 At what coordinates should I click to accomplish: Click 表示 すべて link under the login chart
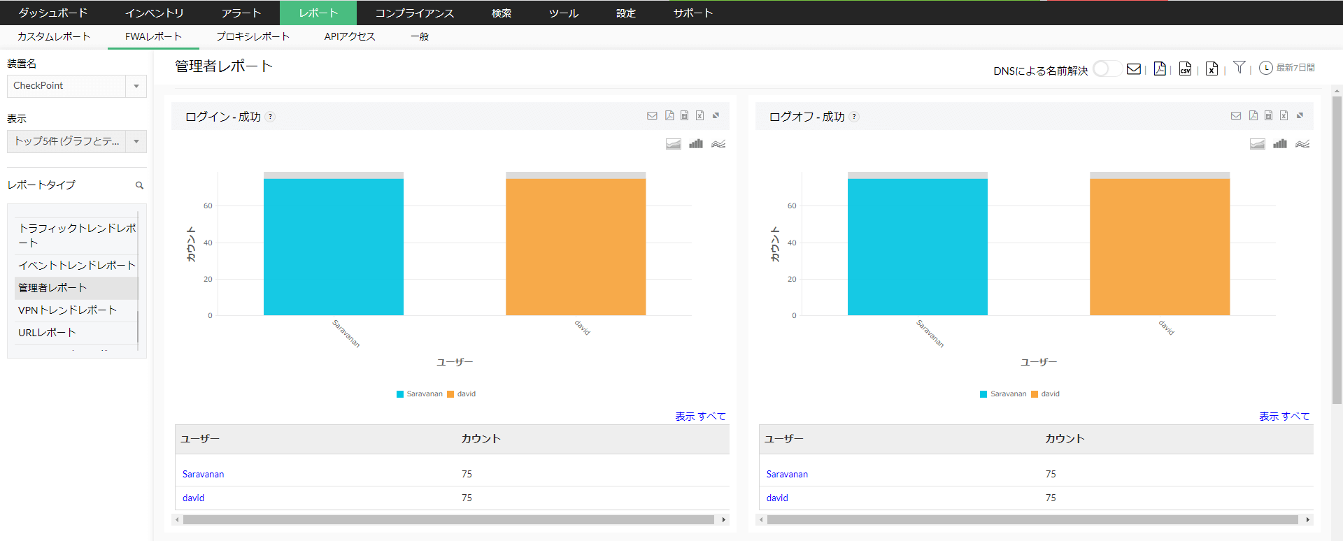(x=700, y=416)
